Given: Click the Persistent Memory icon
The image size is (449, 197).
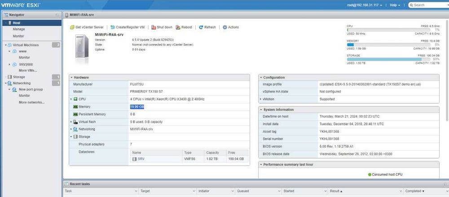Looking at the screenshot, I should coord(75,114).
